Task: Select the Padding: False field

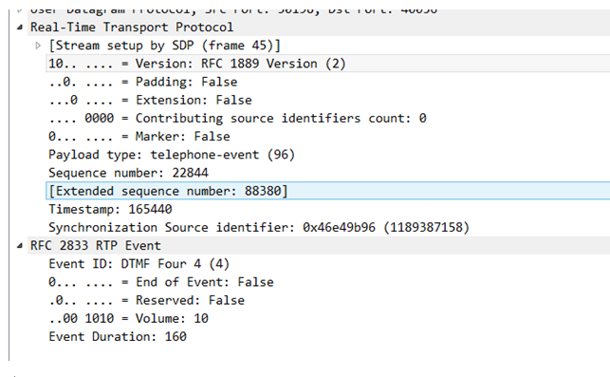Action: click(328, 82)
